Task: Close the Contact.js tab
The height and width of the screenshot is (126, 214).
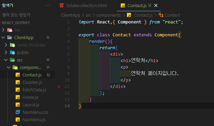Action: pyautogui.click(x=156, y=5)
